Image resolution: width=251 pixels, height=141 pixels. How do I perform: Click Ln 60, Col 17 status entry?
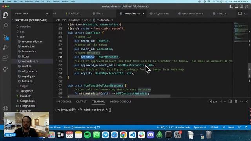coord(173,127)
